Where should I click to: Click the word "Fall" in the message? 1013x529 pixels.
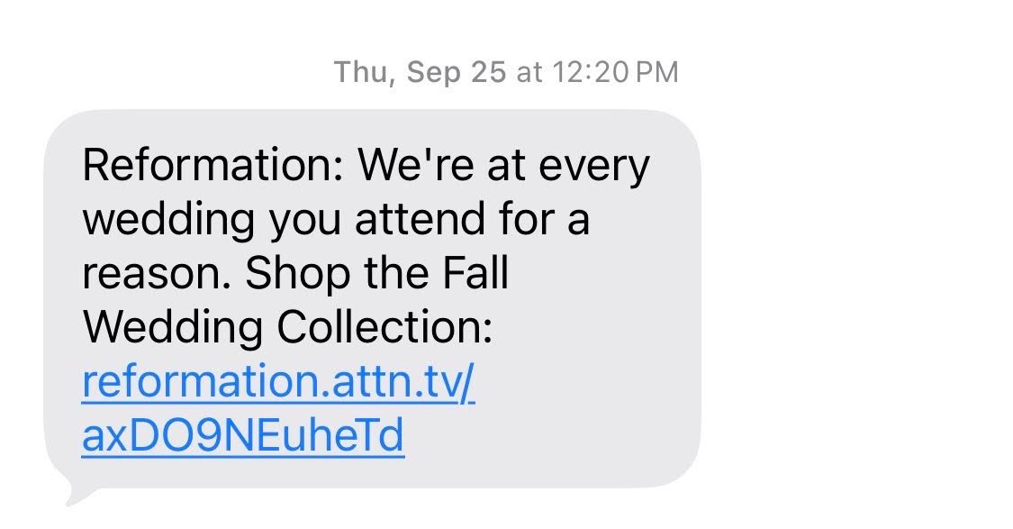point(474,275)
